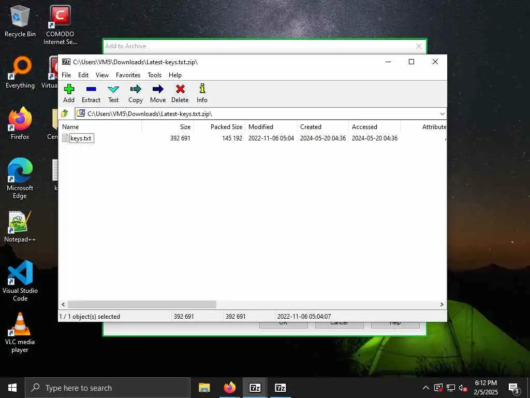Open the Favorites menu
This screenshot has width=530, height=398.
[128, 75]
